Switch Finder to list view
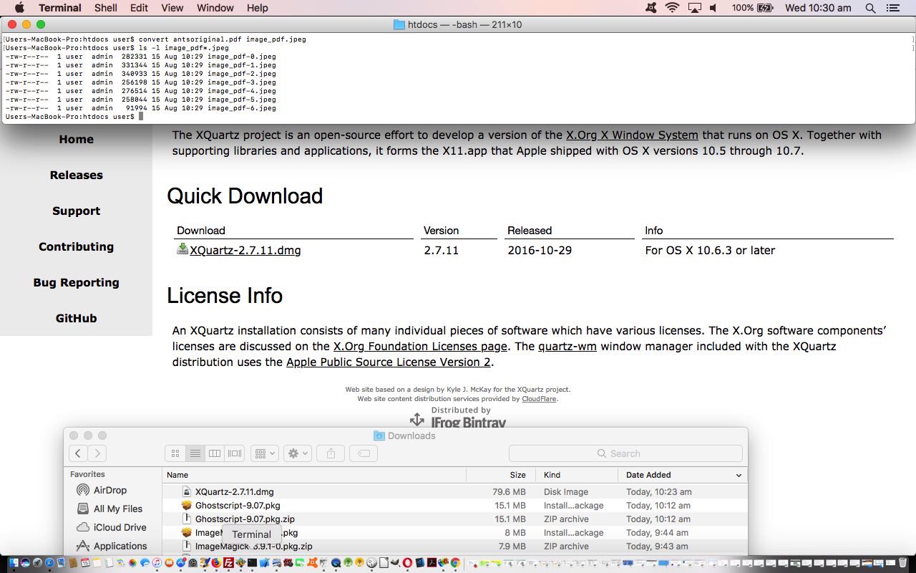This screenshot has height=573, width=916. pyautogui.click(x=195, y=453)
